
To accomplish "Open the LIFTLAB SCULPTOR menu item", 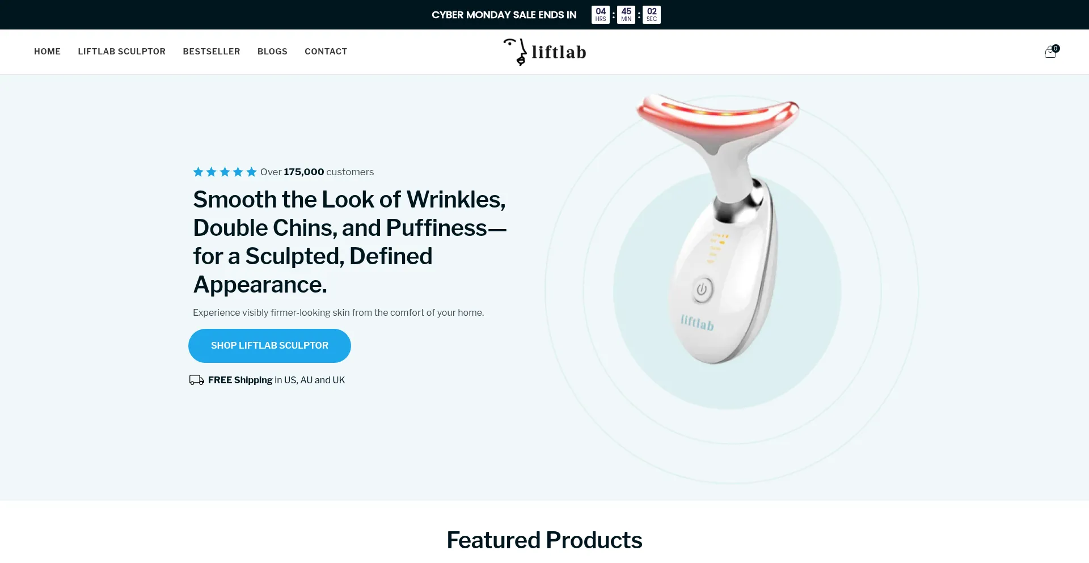I will (122, 52).
